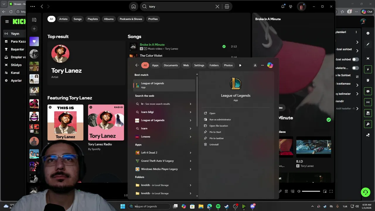Filter Spotify results by Songs
Viewport: 375px width, 211px height.
(x=78, y=19)
